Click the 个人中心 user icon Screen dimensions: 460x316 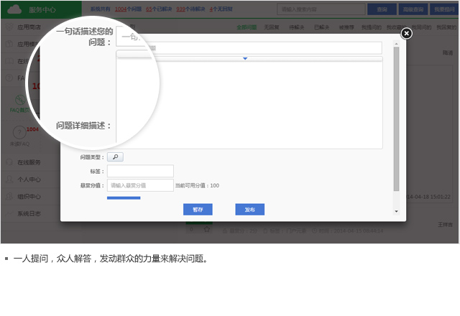pos(9,180)
